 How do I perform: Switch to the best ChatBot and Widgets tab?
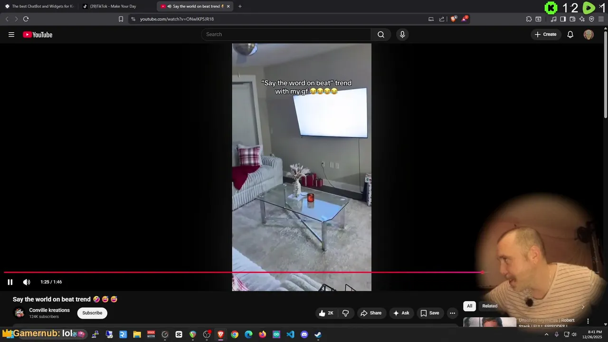(39, 6)
